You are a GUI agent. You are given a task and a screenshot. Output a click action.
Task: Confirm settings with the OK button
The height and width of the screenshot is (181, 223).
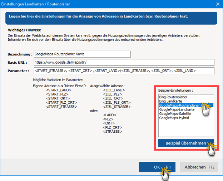pyautogui.click(x=157, y=167)
